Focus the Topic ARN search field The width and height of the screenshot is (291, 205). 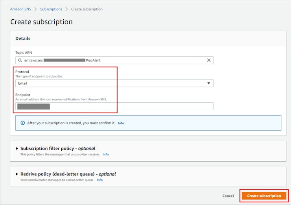pos(114,60)
